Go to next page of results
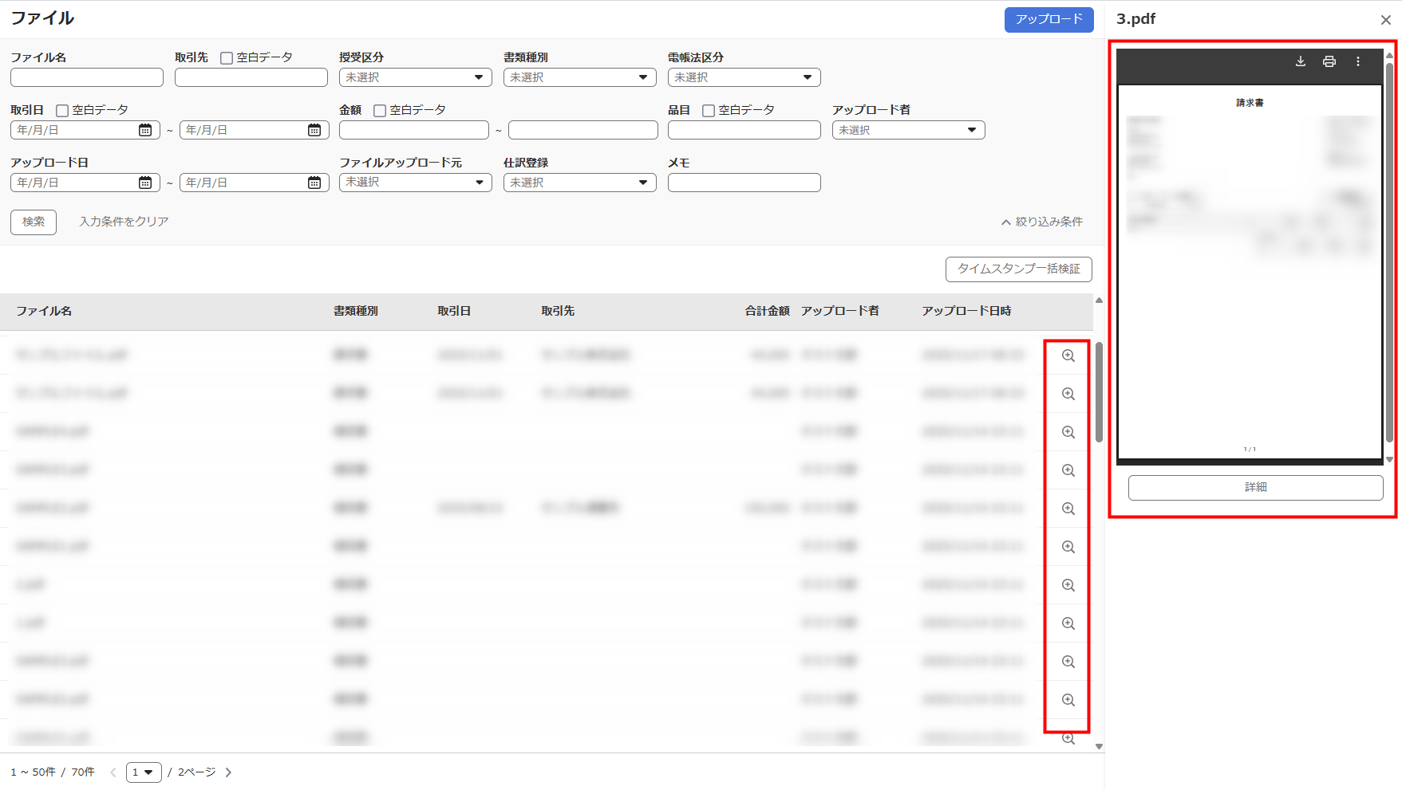 pos(228,772)
